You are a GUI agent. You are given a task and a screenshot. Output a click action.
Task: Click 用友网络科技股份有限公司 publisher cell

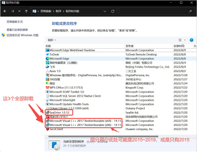(x=141, y=117)
